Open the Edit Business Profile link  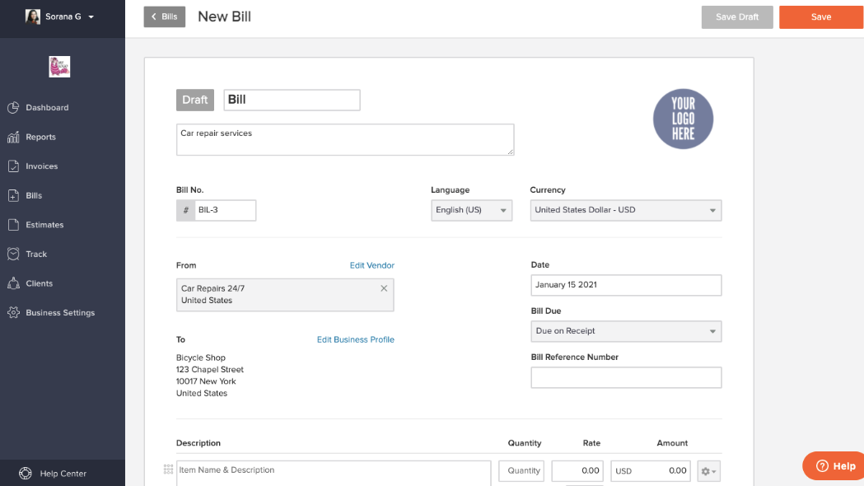point(355,339)
